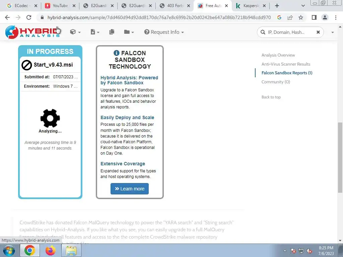Click the Action Center flag icon

(x=293, y=251)
